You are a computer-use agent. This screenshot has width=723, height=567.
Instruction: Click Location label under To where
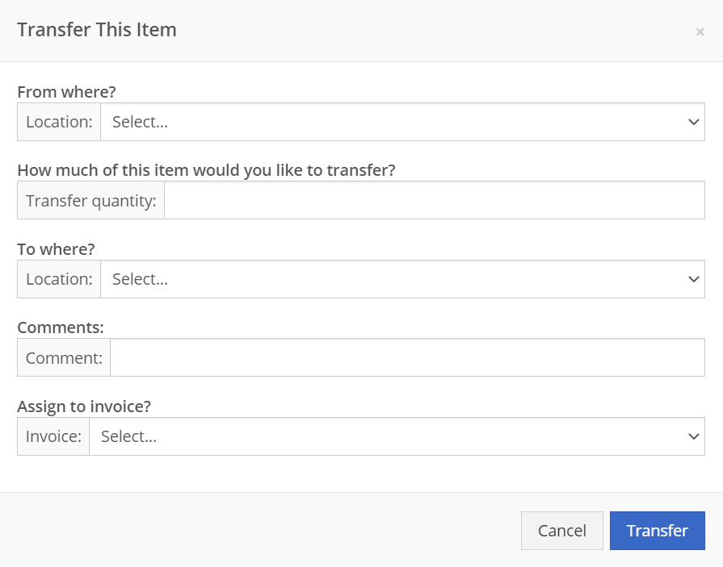click(59, 279)
